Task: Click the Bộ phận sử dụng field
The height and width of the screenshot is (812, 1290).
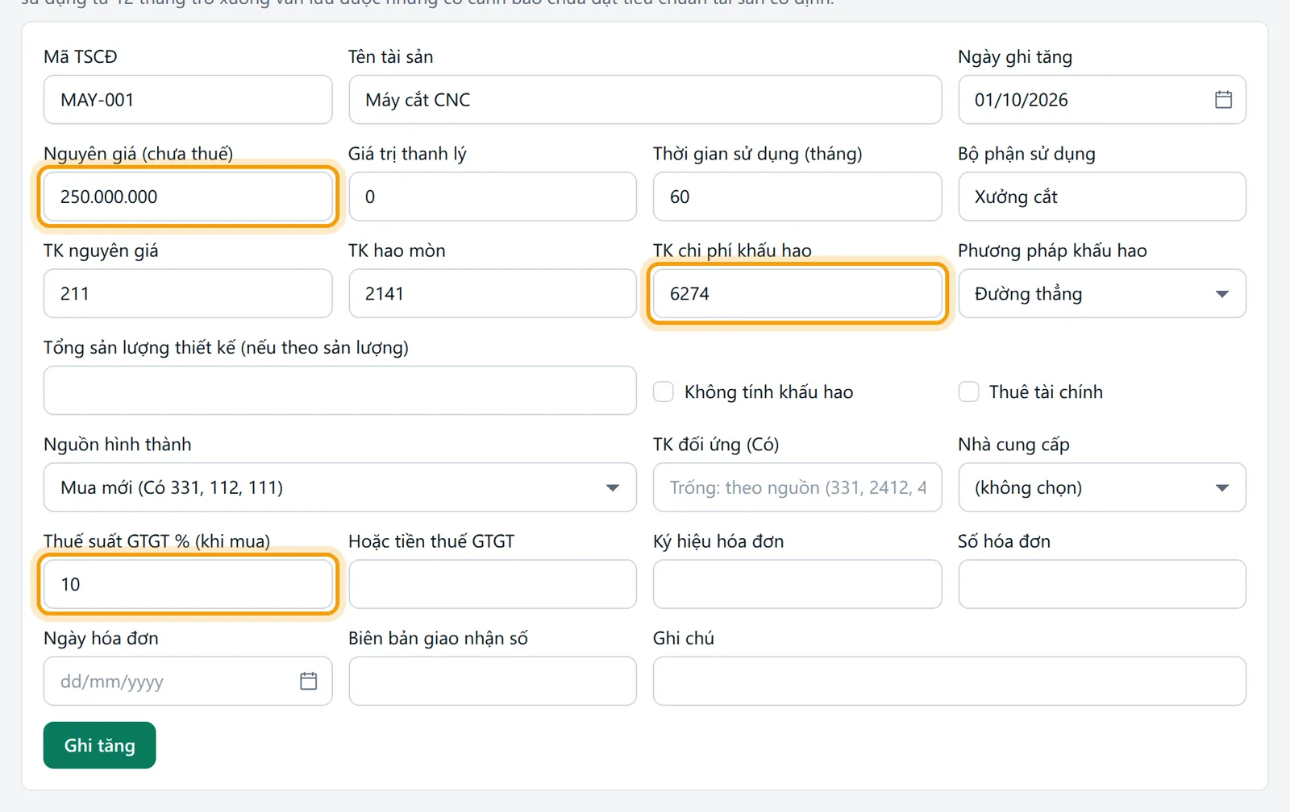Action: 1102,197
